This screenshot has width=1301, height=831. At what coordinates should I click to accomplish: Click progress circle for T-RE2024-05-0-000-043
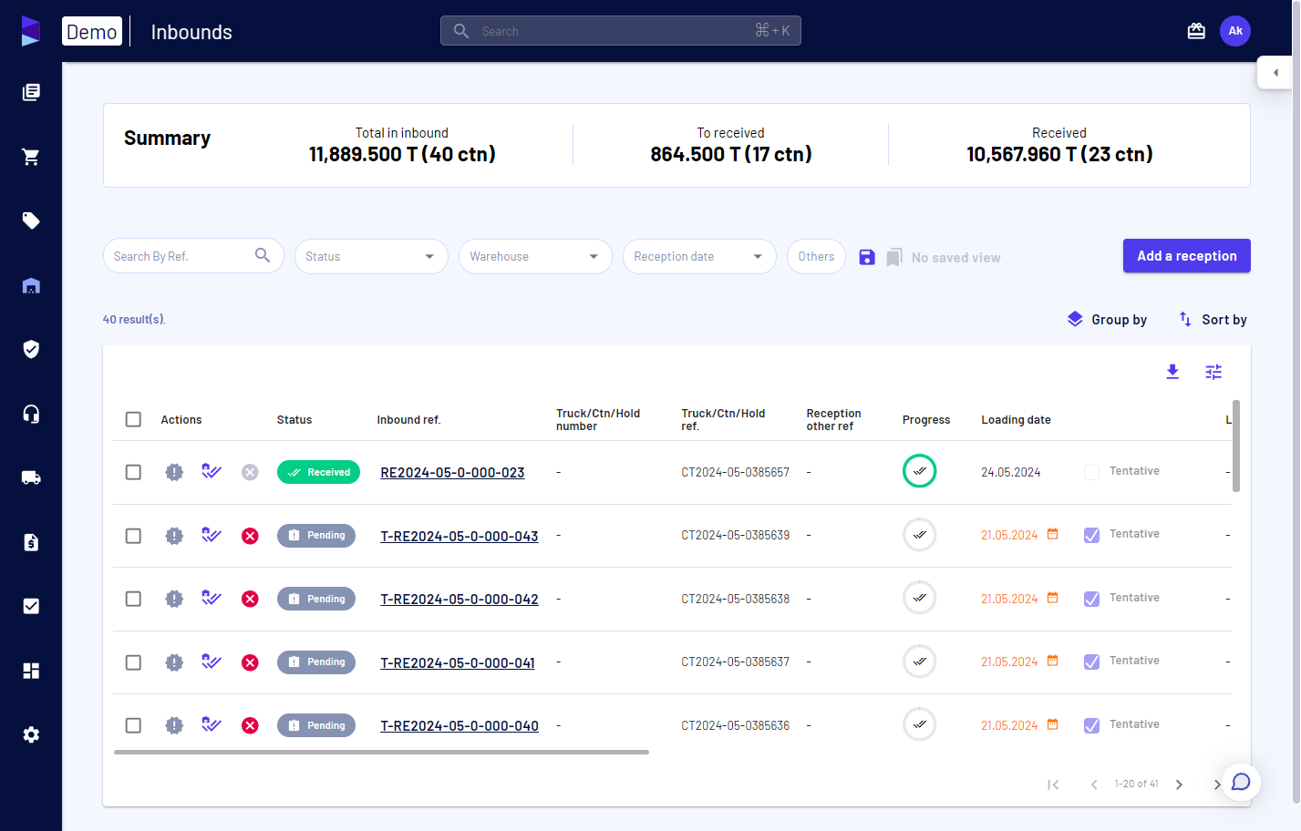click(920, 535)
